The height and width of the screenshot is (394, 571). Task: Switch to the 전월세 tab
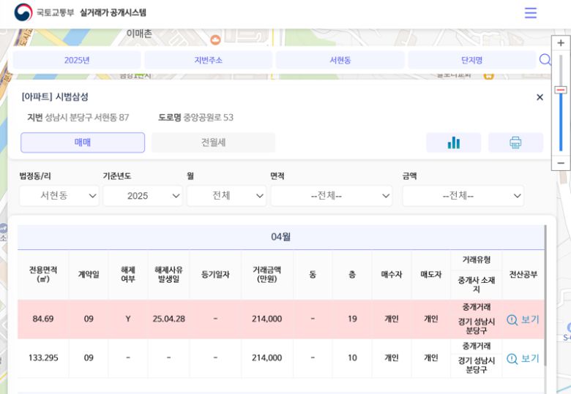click(213, 143)
